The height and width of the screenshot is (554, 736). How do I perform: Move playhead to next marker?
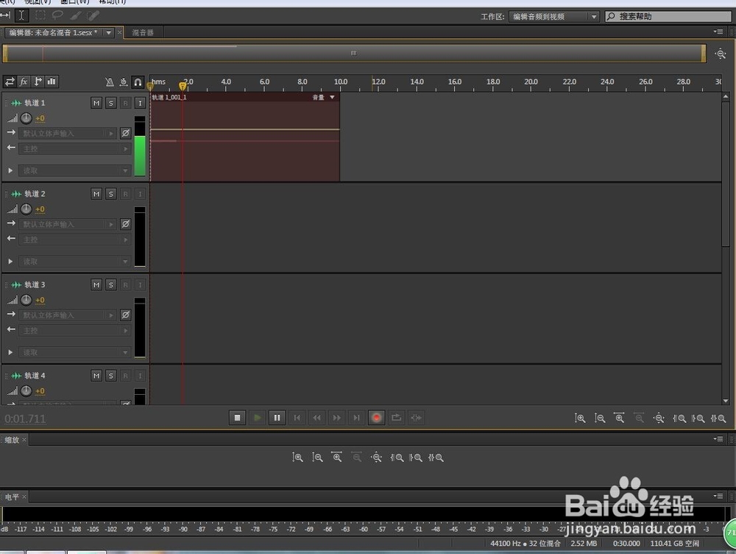tap(356, 417)
